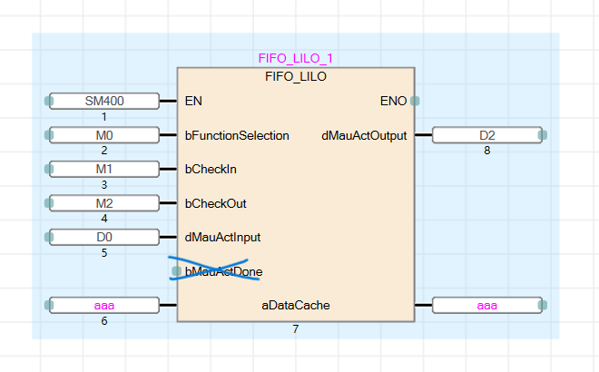
Task: Select the bFunctionSelection pin
Action: tap(236, 135)
